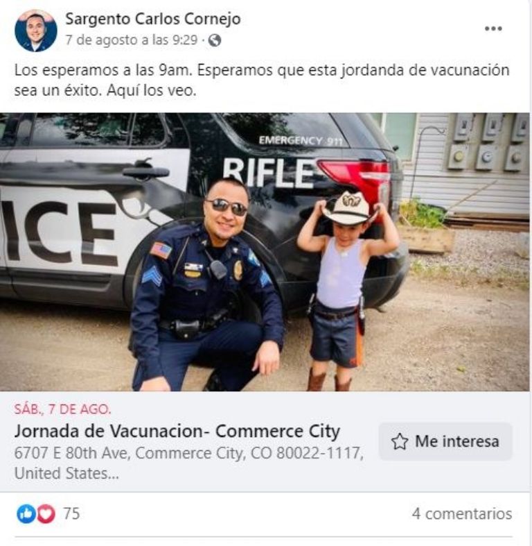Click the event address 6707 E 80th Ave

189,453
